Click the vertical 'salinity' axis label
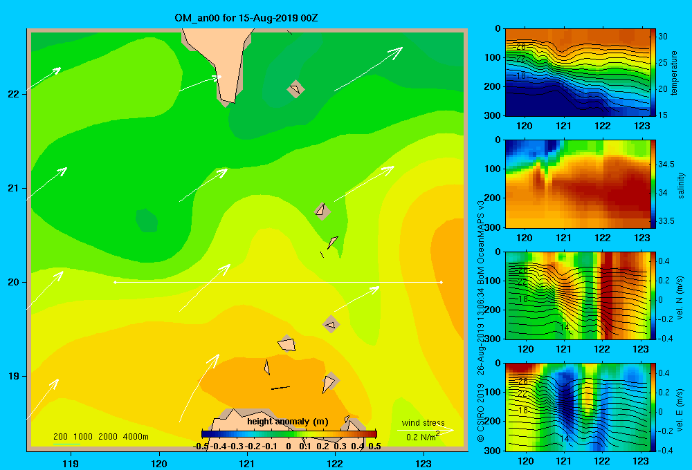Image resolution: width=692 pixels, height=470 pixels. click(x=681, y=185)
